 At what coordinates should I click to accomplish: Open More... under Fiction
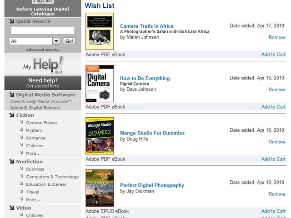click(33, 154)
